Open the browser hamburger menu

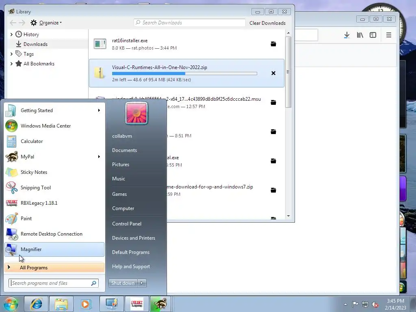(x=389, y=35)
